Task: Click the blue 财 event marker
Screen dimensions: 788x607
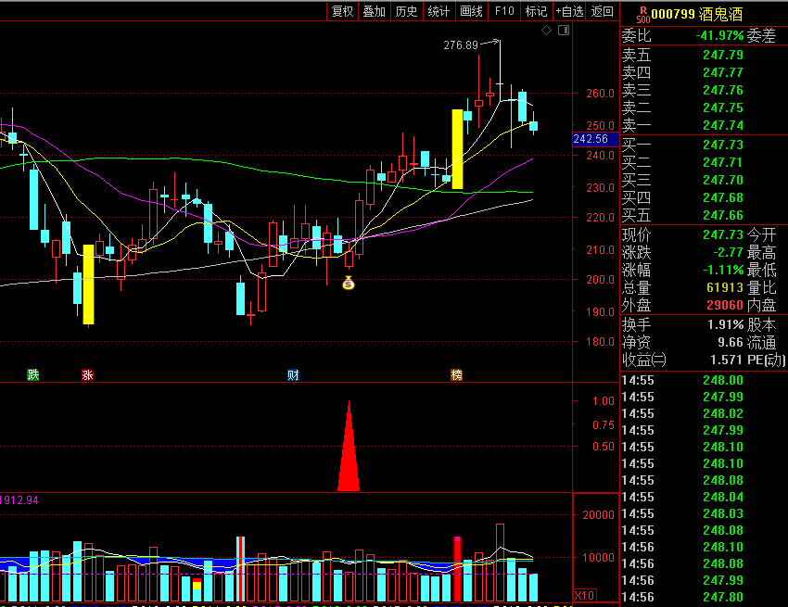Action: [x=293, y=374]
